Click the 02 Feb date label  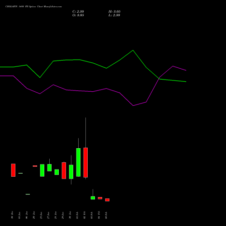click(85, 215)
